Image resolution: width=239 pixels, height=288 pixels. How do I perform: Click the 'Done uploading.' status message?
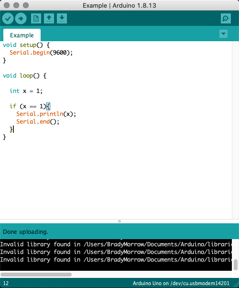(25, 232)
